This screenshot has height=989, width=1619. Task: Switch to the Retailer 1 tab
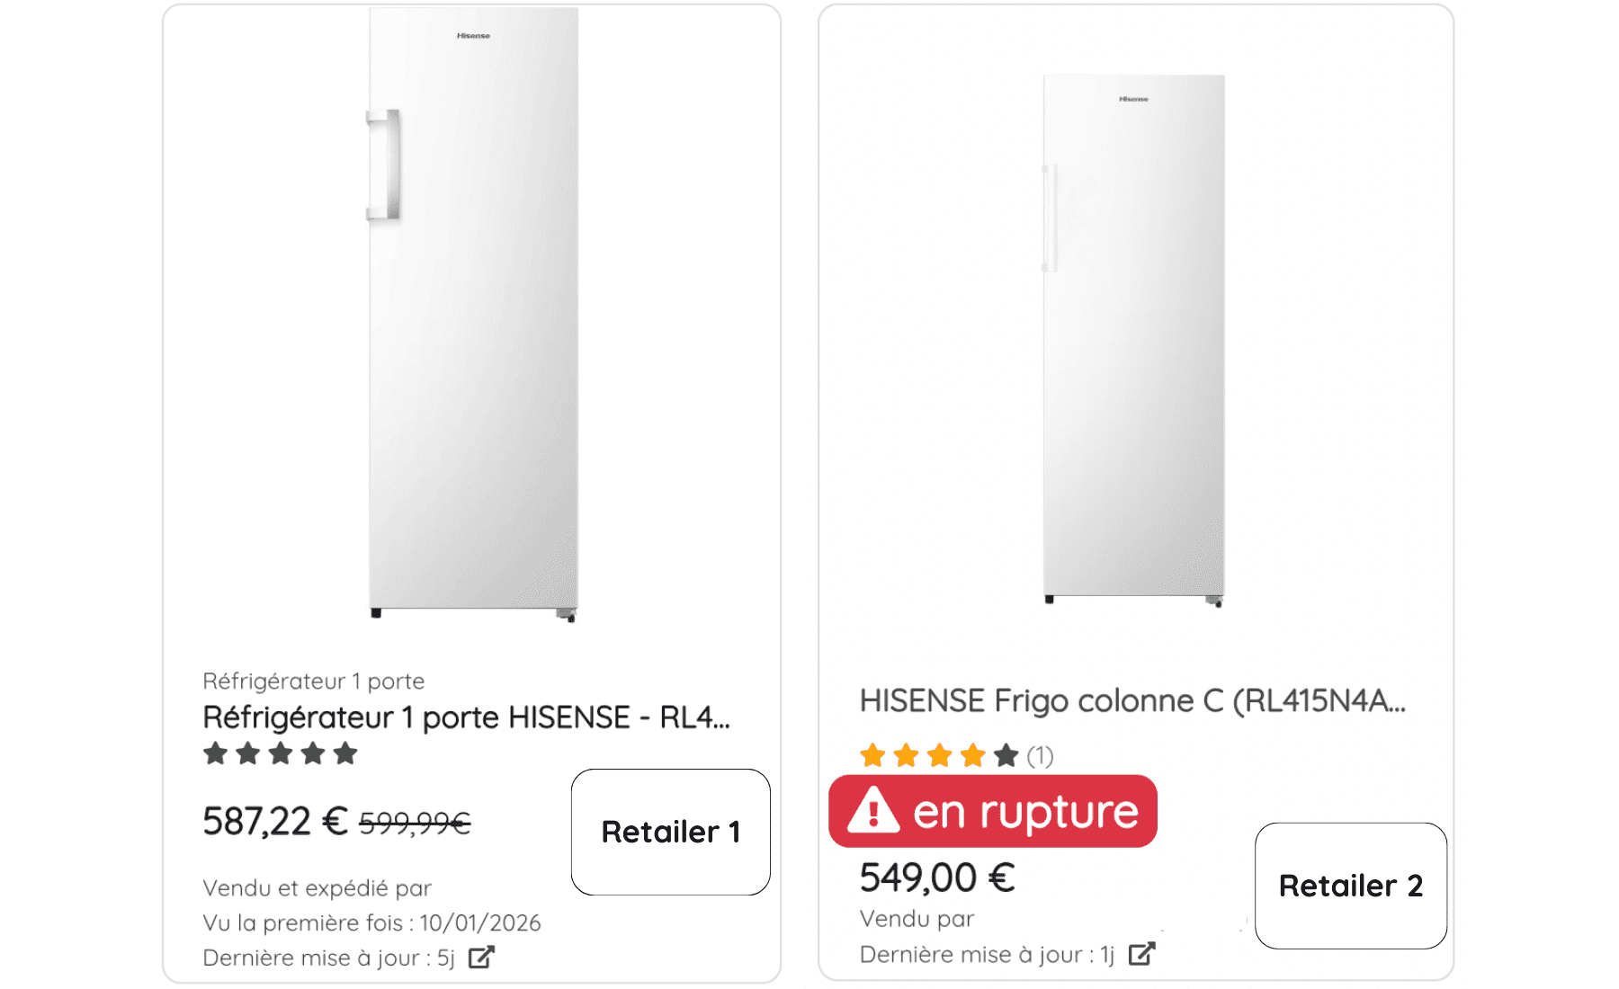click(670, 832)
